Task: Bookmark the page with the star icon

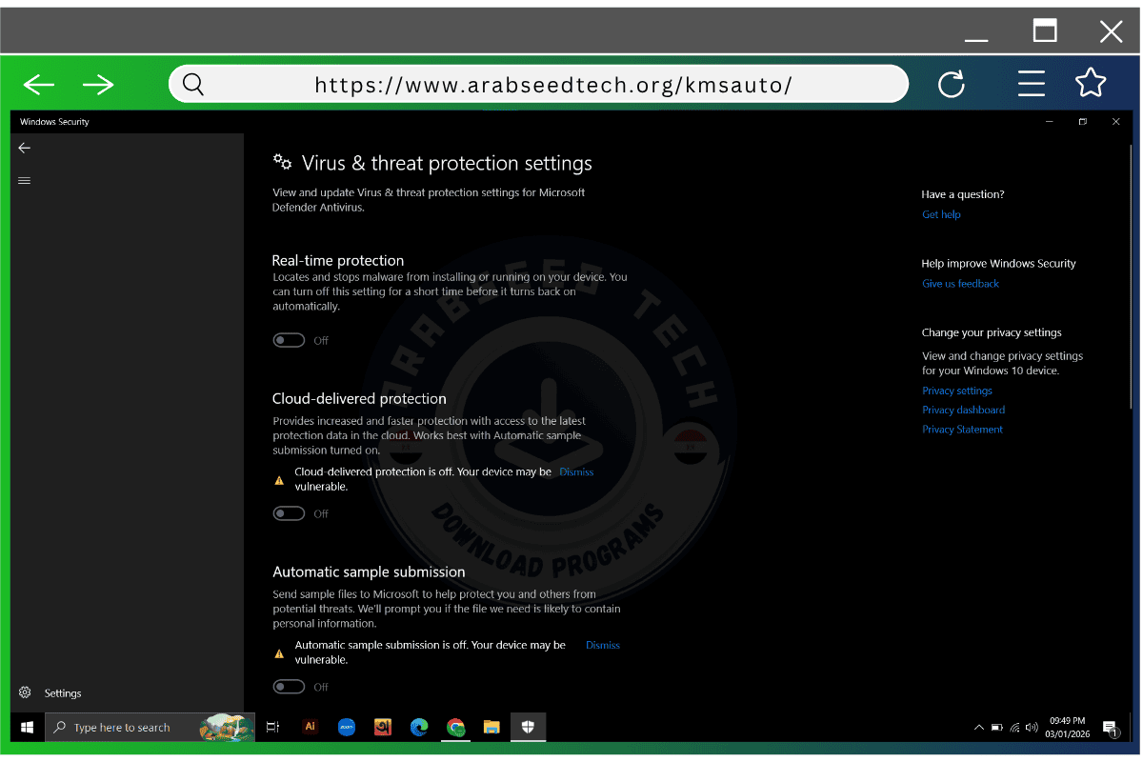Action: click(1091, 84)
